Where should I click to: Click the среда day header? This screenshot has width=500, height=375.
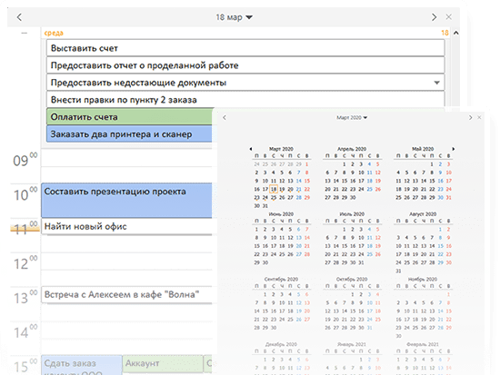[x=54, y=33]
